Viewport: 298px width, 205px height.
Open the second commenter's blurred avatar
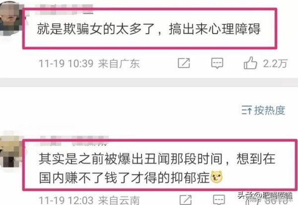click(11, 152)
